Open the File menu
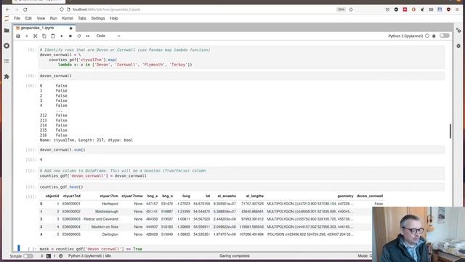This screenshot has width=465, height=262. click(17, 18)
